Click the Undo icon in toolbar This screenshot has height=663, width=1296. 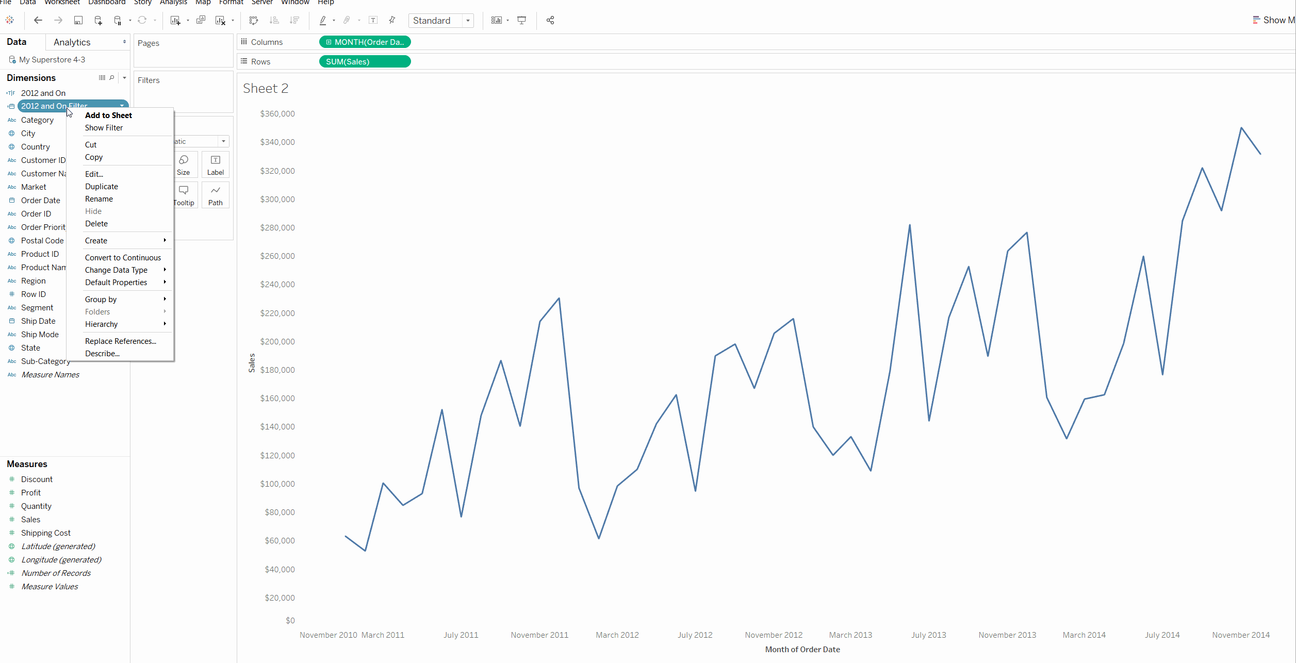tap(37, 20)
